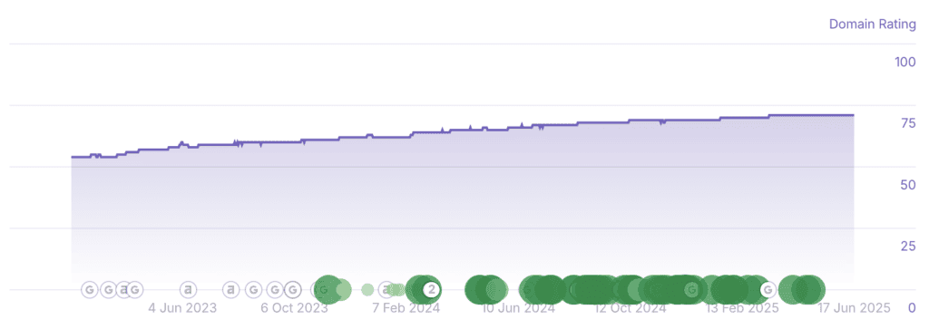Select the Google marker directly above 6 Oct 2023
The width and height of the screenshot is (929, 329).
tap(292, 290)
